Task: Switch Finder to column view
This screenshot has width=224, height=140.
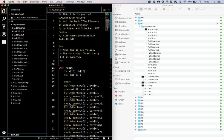Action: (x=145, y=9)
